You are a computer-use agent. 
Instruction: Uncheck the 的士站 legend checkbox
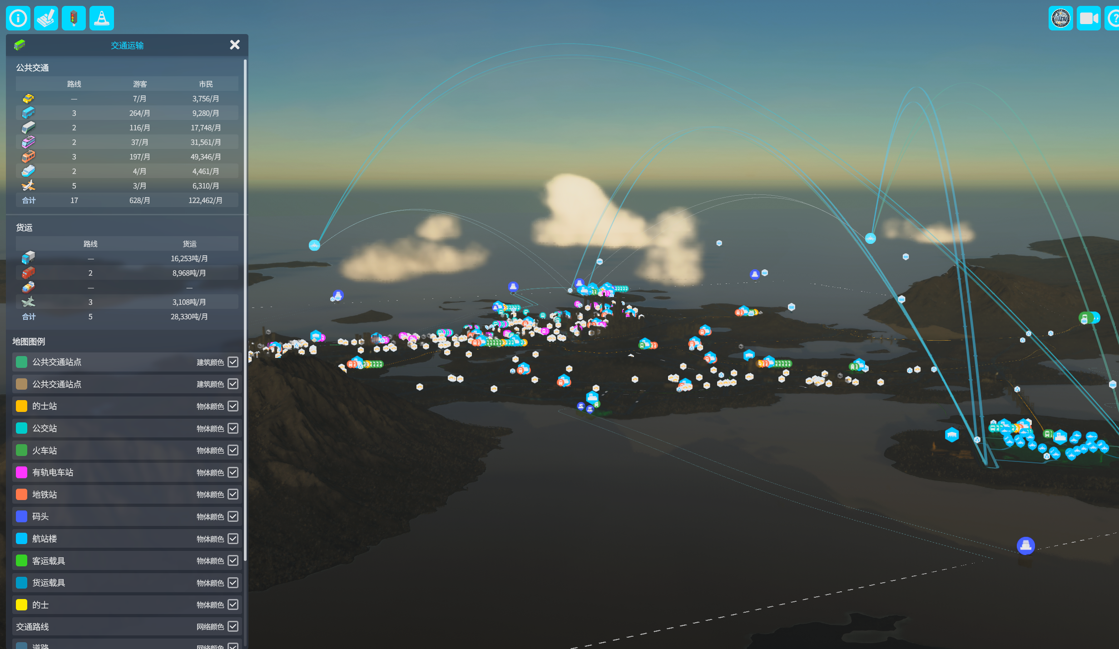(233, 406)
